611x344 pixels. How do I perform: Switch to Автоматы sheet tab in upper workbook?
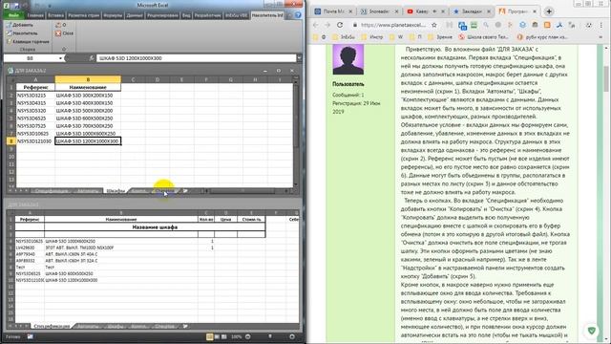pos(88,191)
